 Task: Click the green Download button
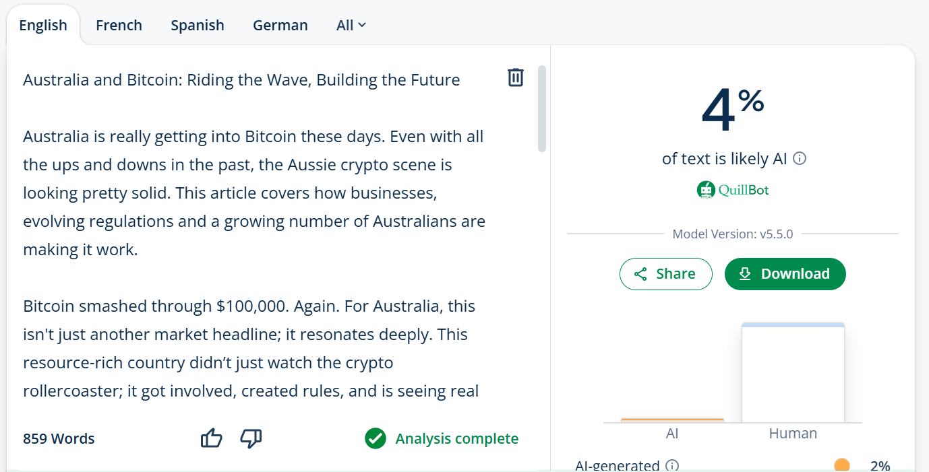(x=785, y=274)
